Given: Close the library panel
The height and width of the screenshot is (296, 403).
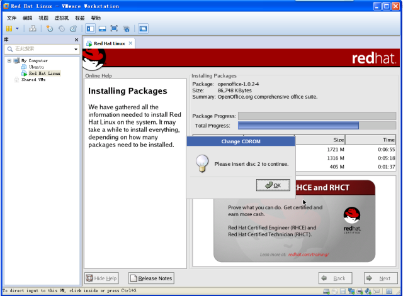Looking at the screenshot, I should click(76, 40).
